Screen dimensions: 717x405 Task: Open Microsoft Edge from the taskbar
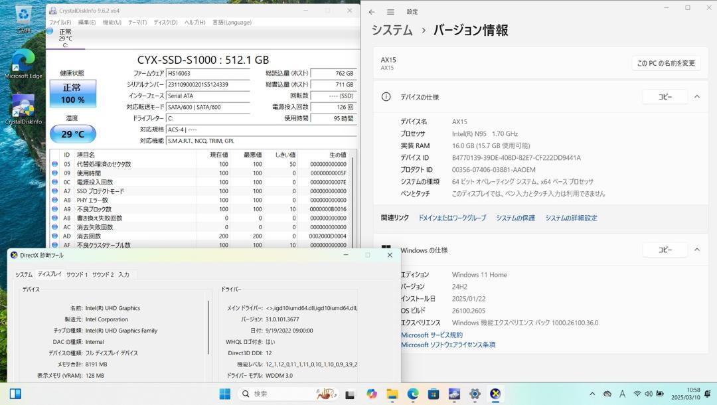click(413, 394)
